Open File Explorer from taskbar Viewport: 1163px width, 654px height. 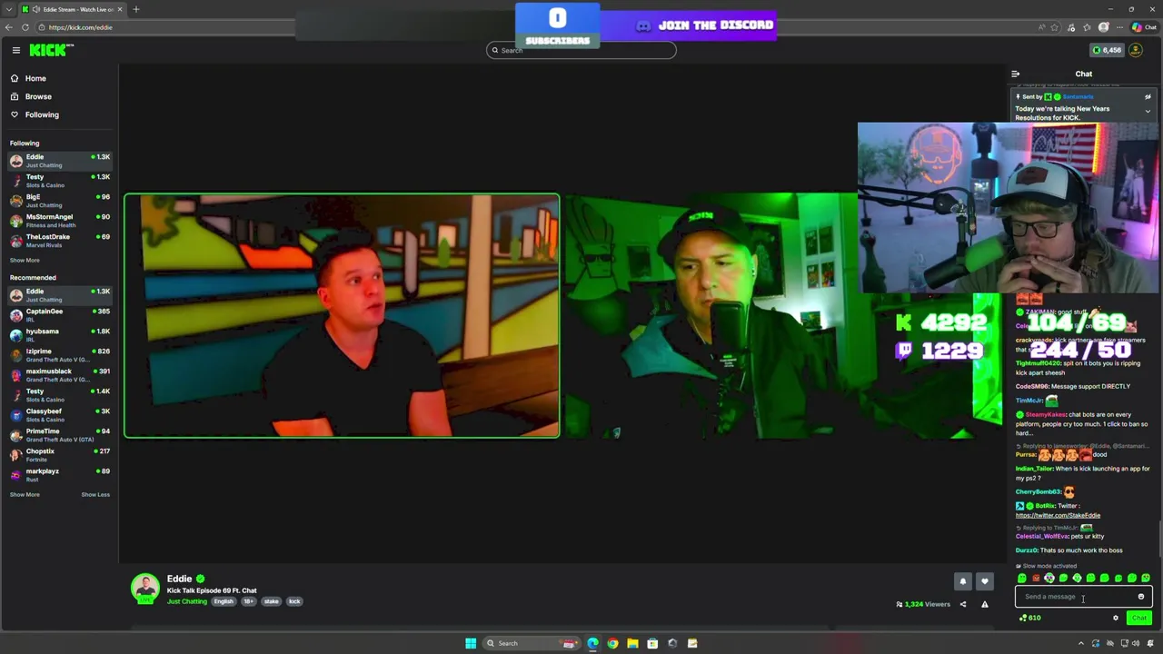point(632,643)
